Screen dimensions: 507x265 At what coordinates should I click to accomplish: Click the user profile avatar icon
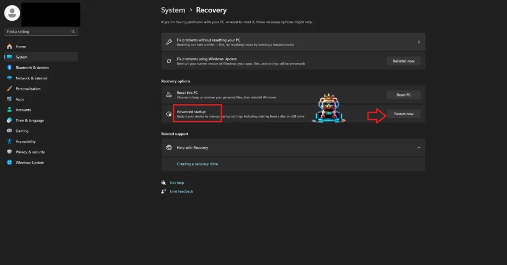(12, 13)
